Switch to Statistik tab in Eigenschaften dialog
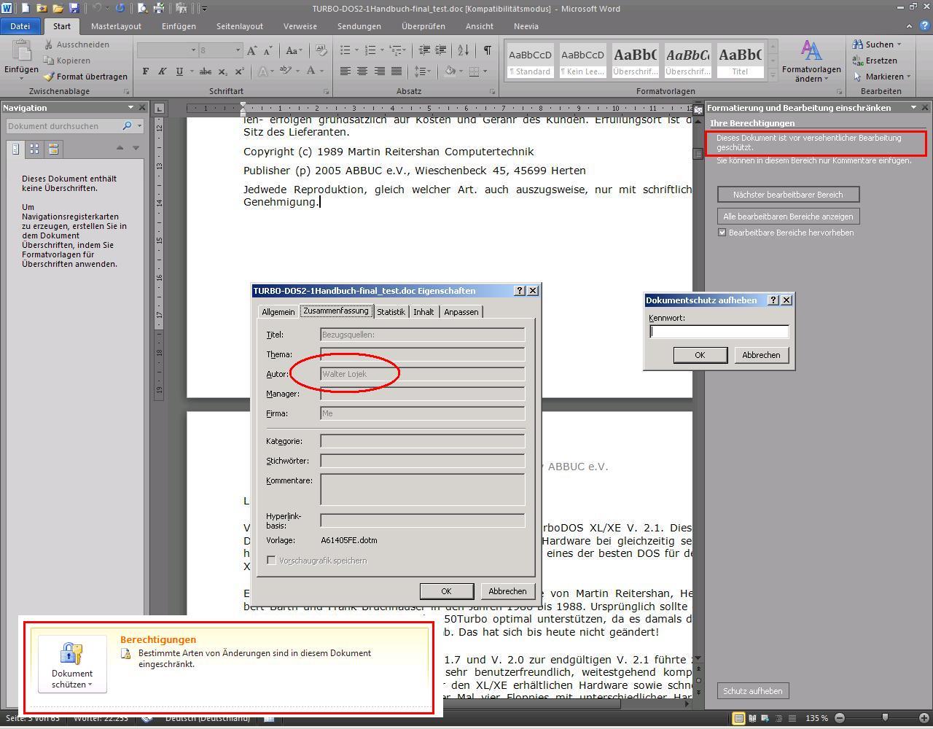Screen dimensions: 933x729 click(x=391, y=312)
